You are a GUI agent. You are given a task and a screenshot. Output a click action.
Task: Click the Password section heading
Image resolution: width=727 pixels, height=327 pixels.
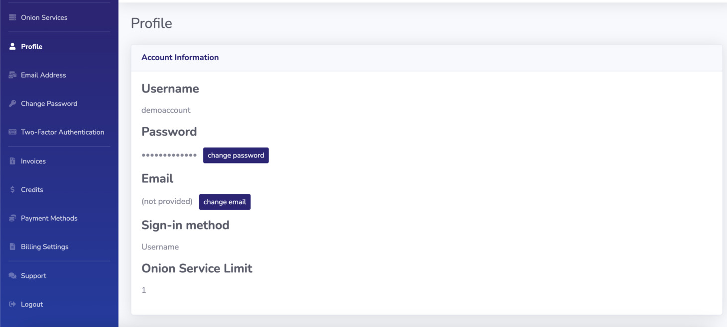(169, 132)
